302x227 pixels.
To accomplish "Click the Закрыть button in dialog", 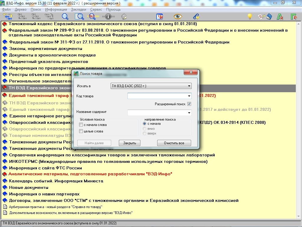I will 130,143.
